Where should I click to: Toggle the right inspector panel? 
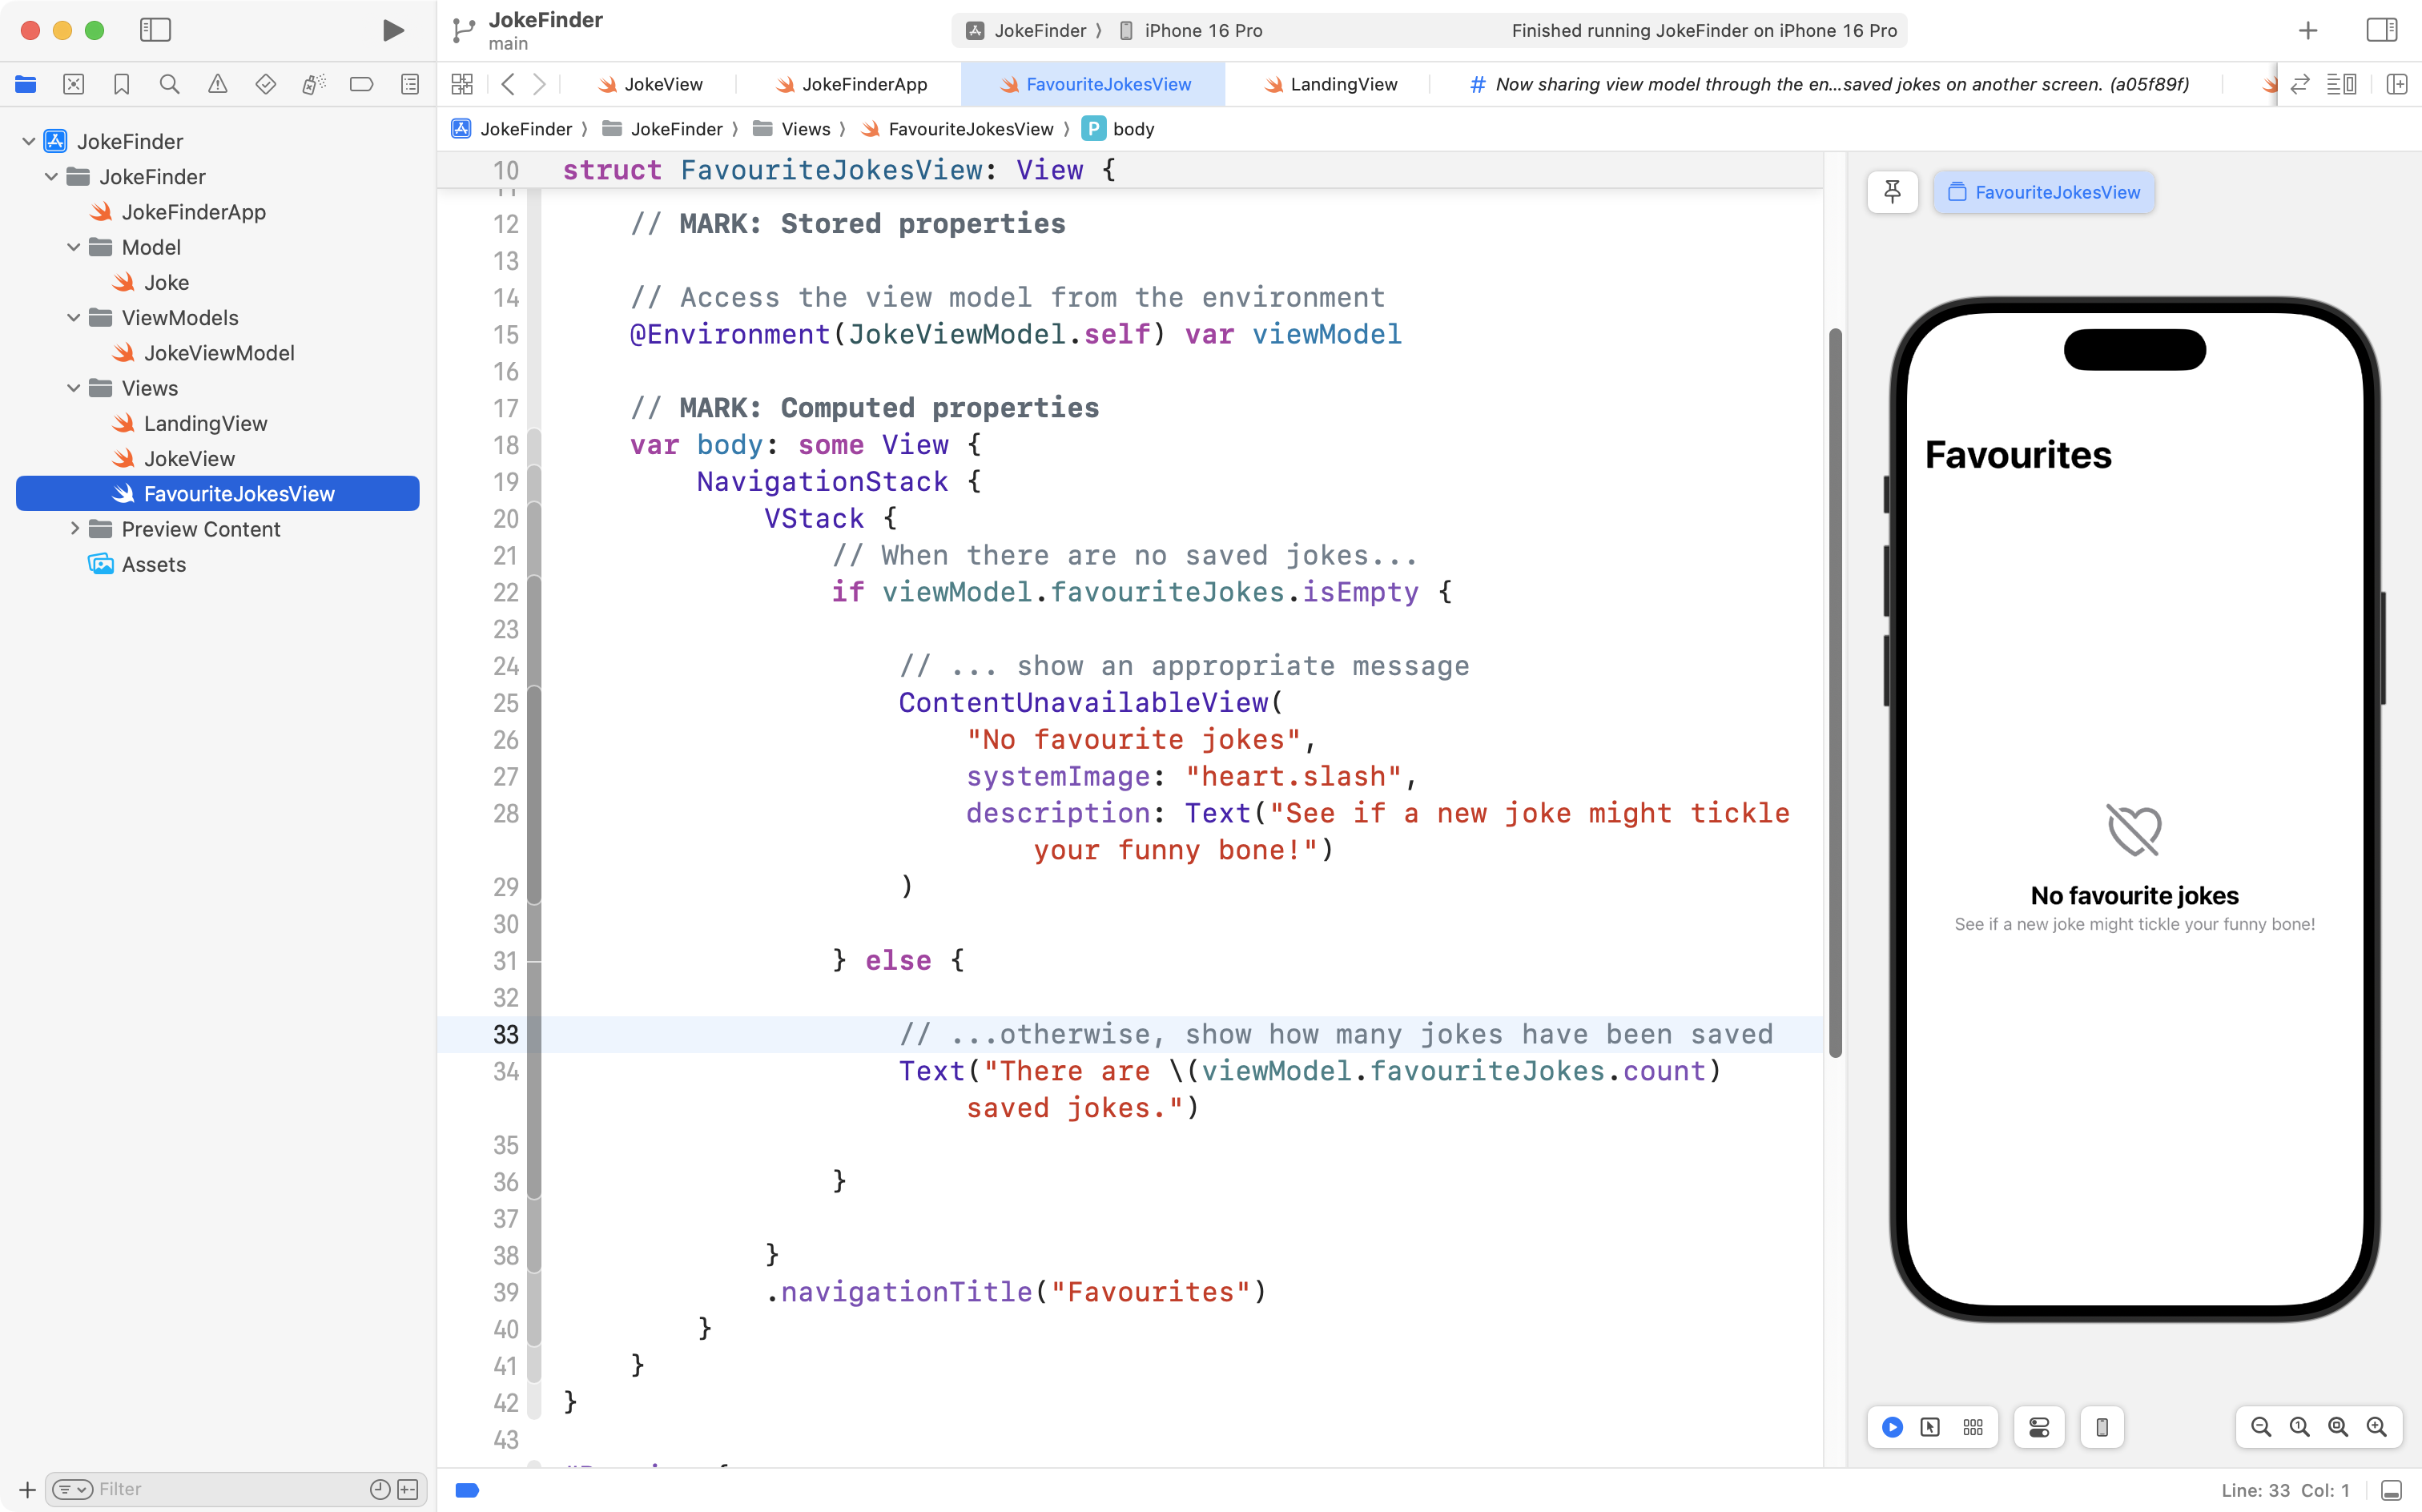coord(2381,30)
